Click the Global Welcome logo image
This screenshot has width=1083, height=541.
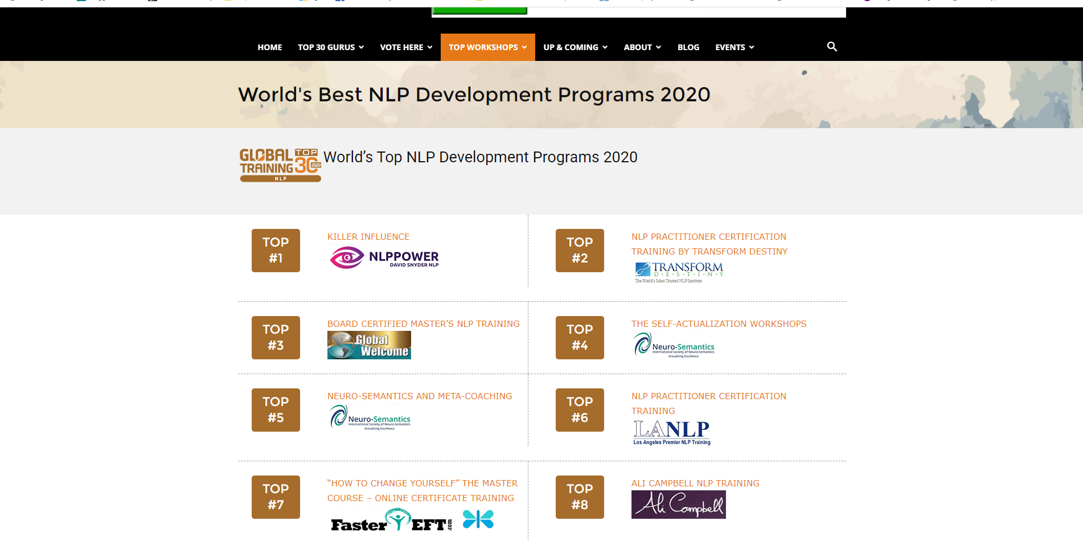point(369,345)
